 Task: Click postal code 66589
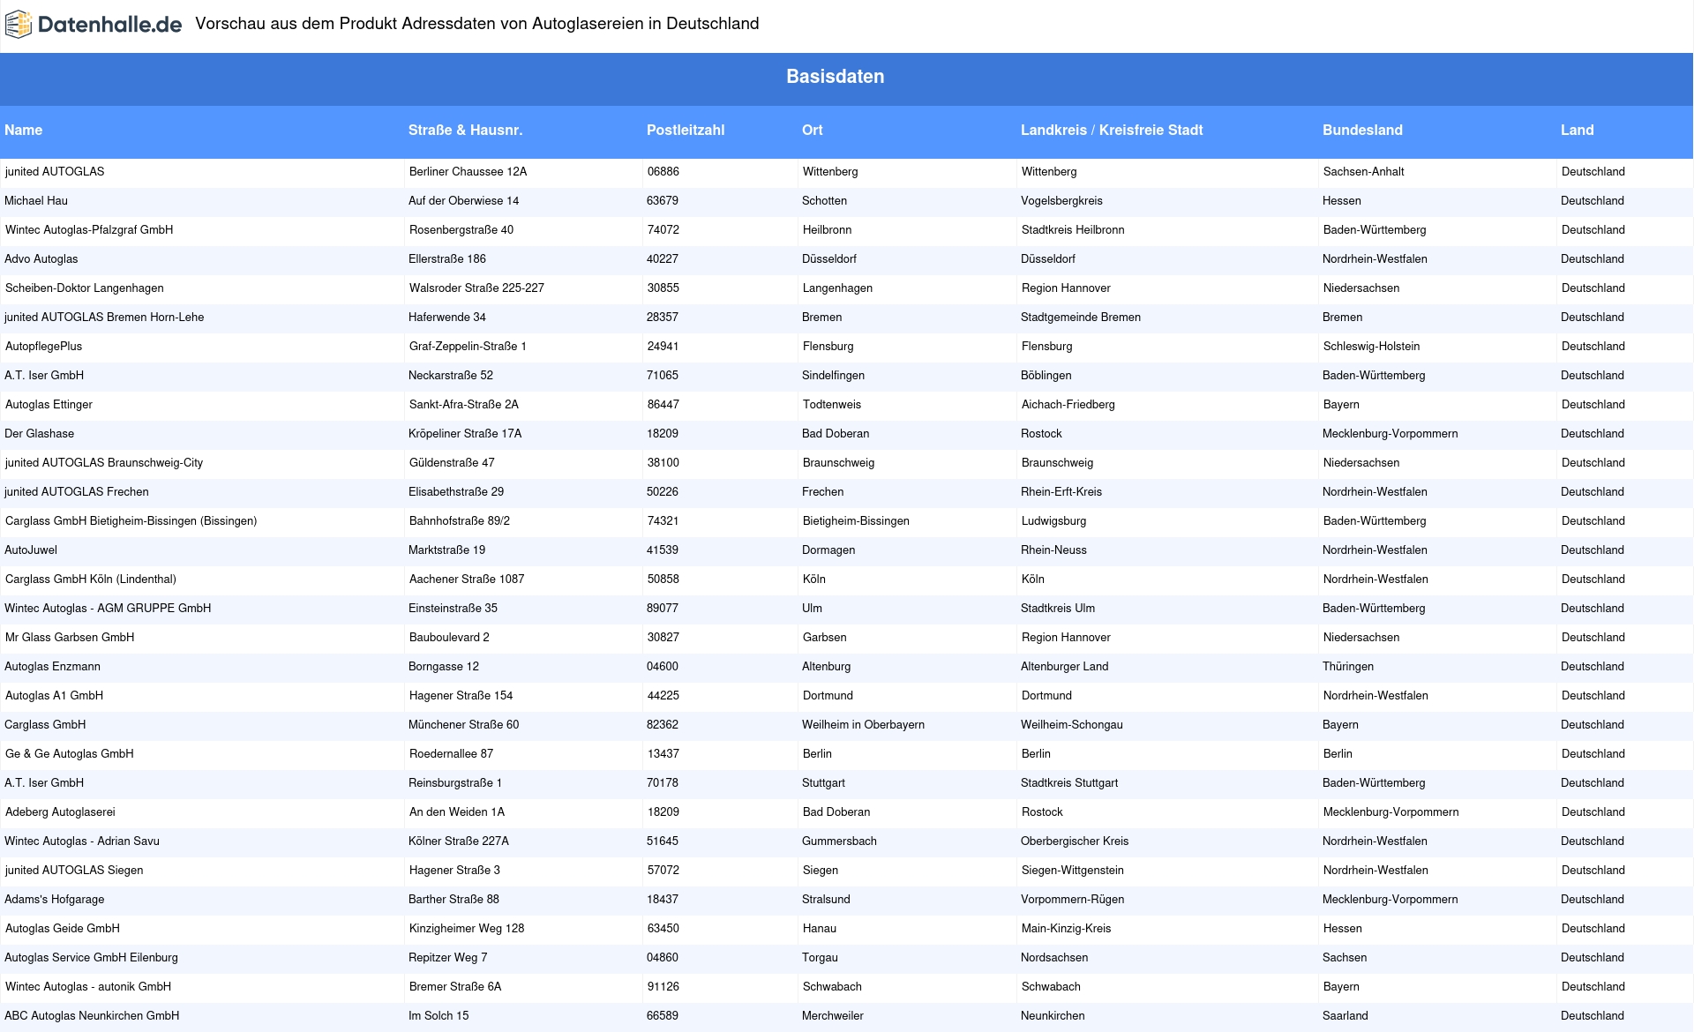tap(663, 1016)
